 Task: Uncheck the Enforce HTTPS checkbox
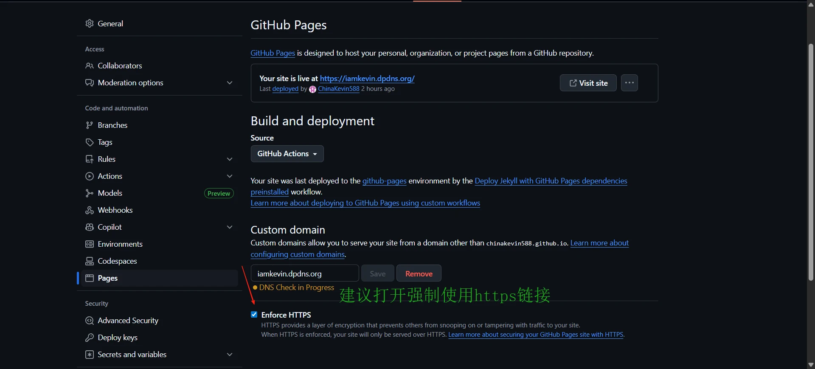coord(254,315)
